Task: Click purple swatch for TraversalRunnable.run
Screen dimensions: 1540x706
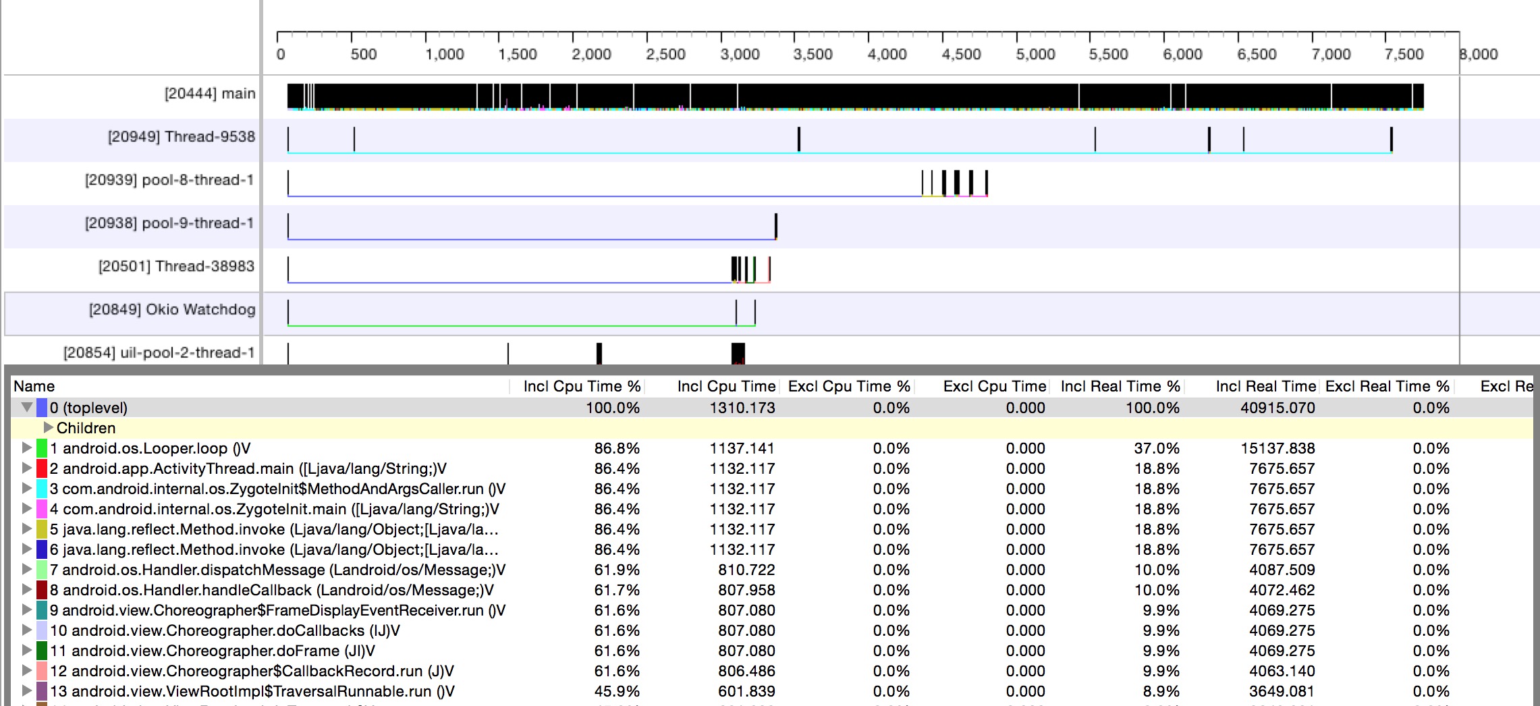Action: (x=42, y=691)
